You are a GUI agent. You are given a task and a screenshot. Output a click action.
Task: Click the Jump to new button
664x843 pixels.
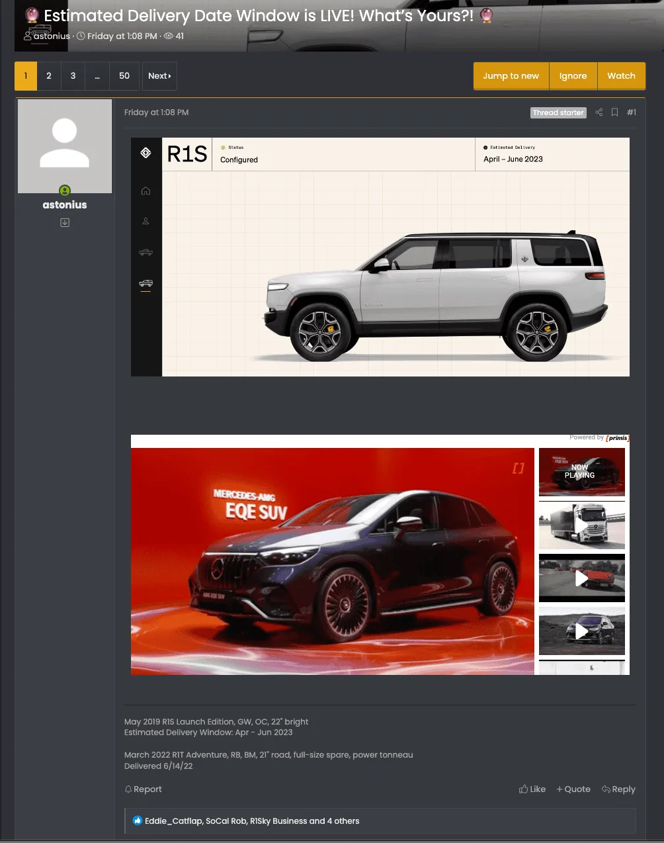point(511,76)
